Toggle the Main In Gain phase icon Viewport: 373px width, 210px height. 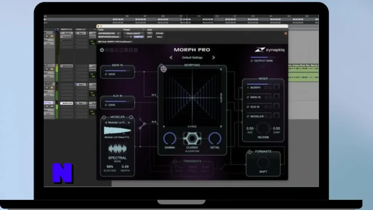[106, 74]
